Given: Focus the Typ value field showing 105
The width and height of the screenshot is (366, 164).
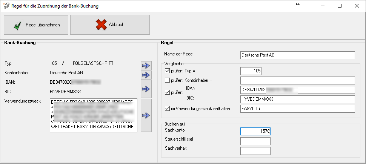Looking at the screenshot, I should 251,71.
